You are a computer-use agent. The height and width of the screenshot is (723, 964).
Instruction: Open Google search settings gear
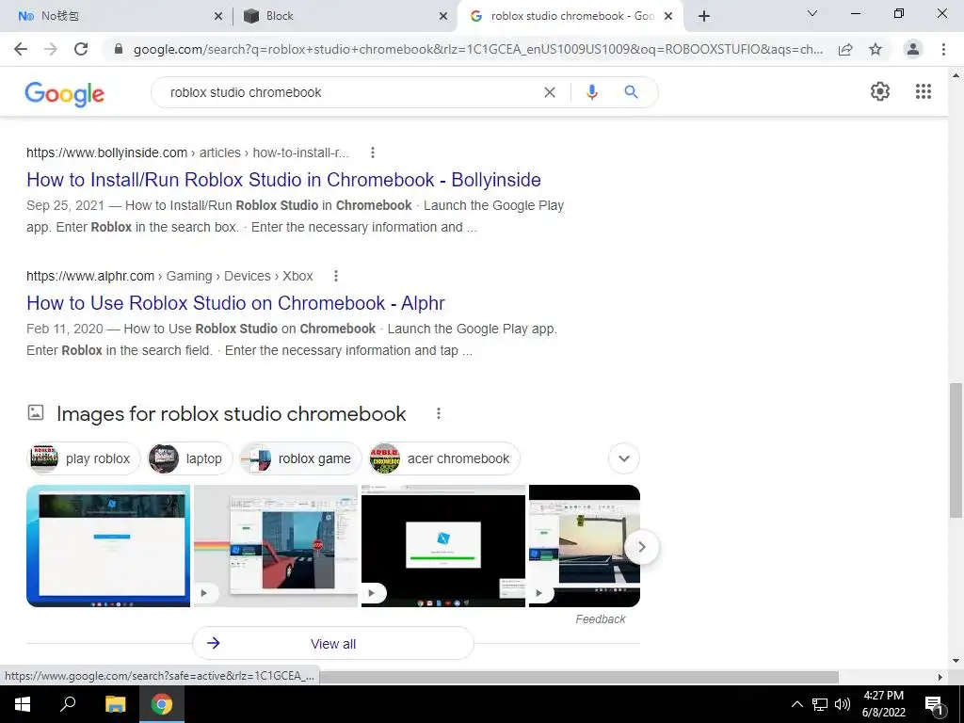(880, 91)
